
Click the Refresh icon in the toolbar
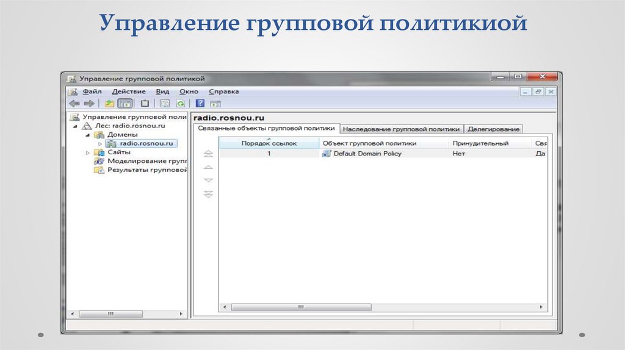click(181, 104)
